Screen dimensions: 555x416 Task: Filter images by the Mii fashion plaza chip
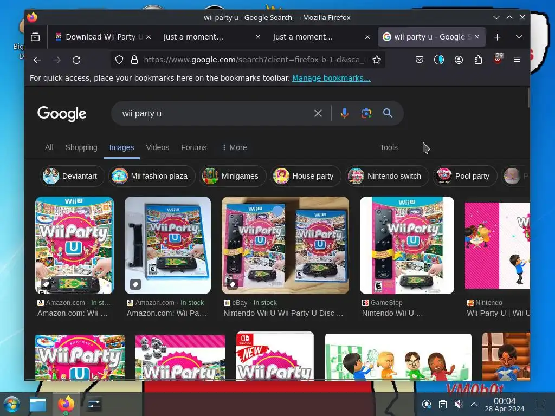click(152, 176)
